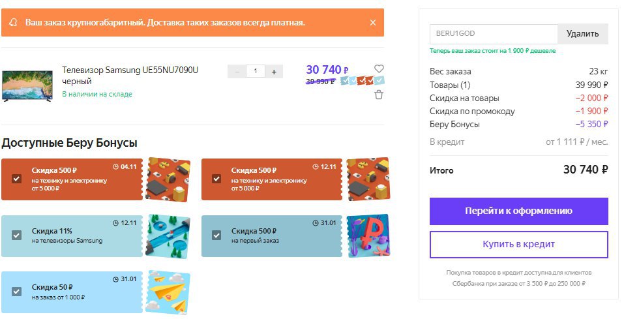The image size is (624, 319).
Task: Remove the promo code with 'Удалить' button
Action: click(x=583, y=34)
